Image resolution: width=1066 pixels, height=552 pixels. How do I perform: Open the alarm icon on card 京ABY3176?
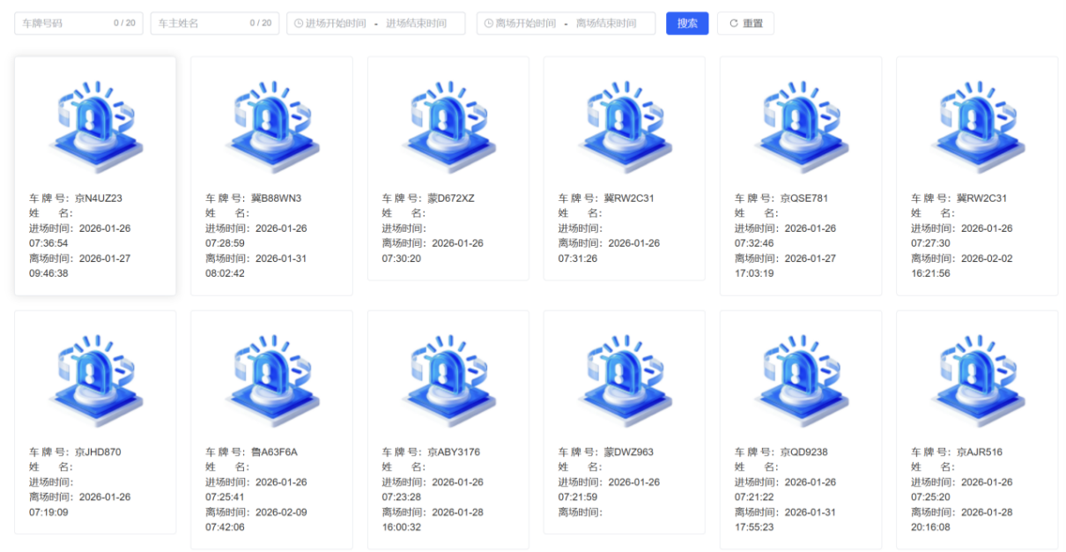pyautogui.click(x=448, y=380)
